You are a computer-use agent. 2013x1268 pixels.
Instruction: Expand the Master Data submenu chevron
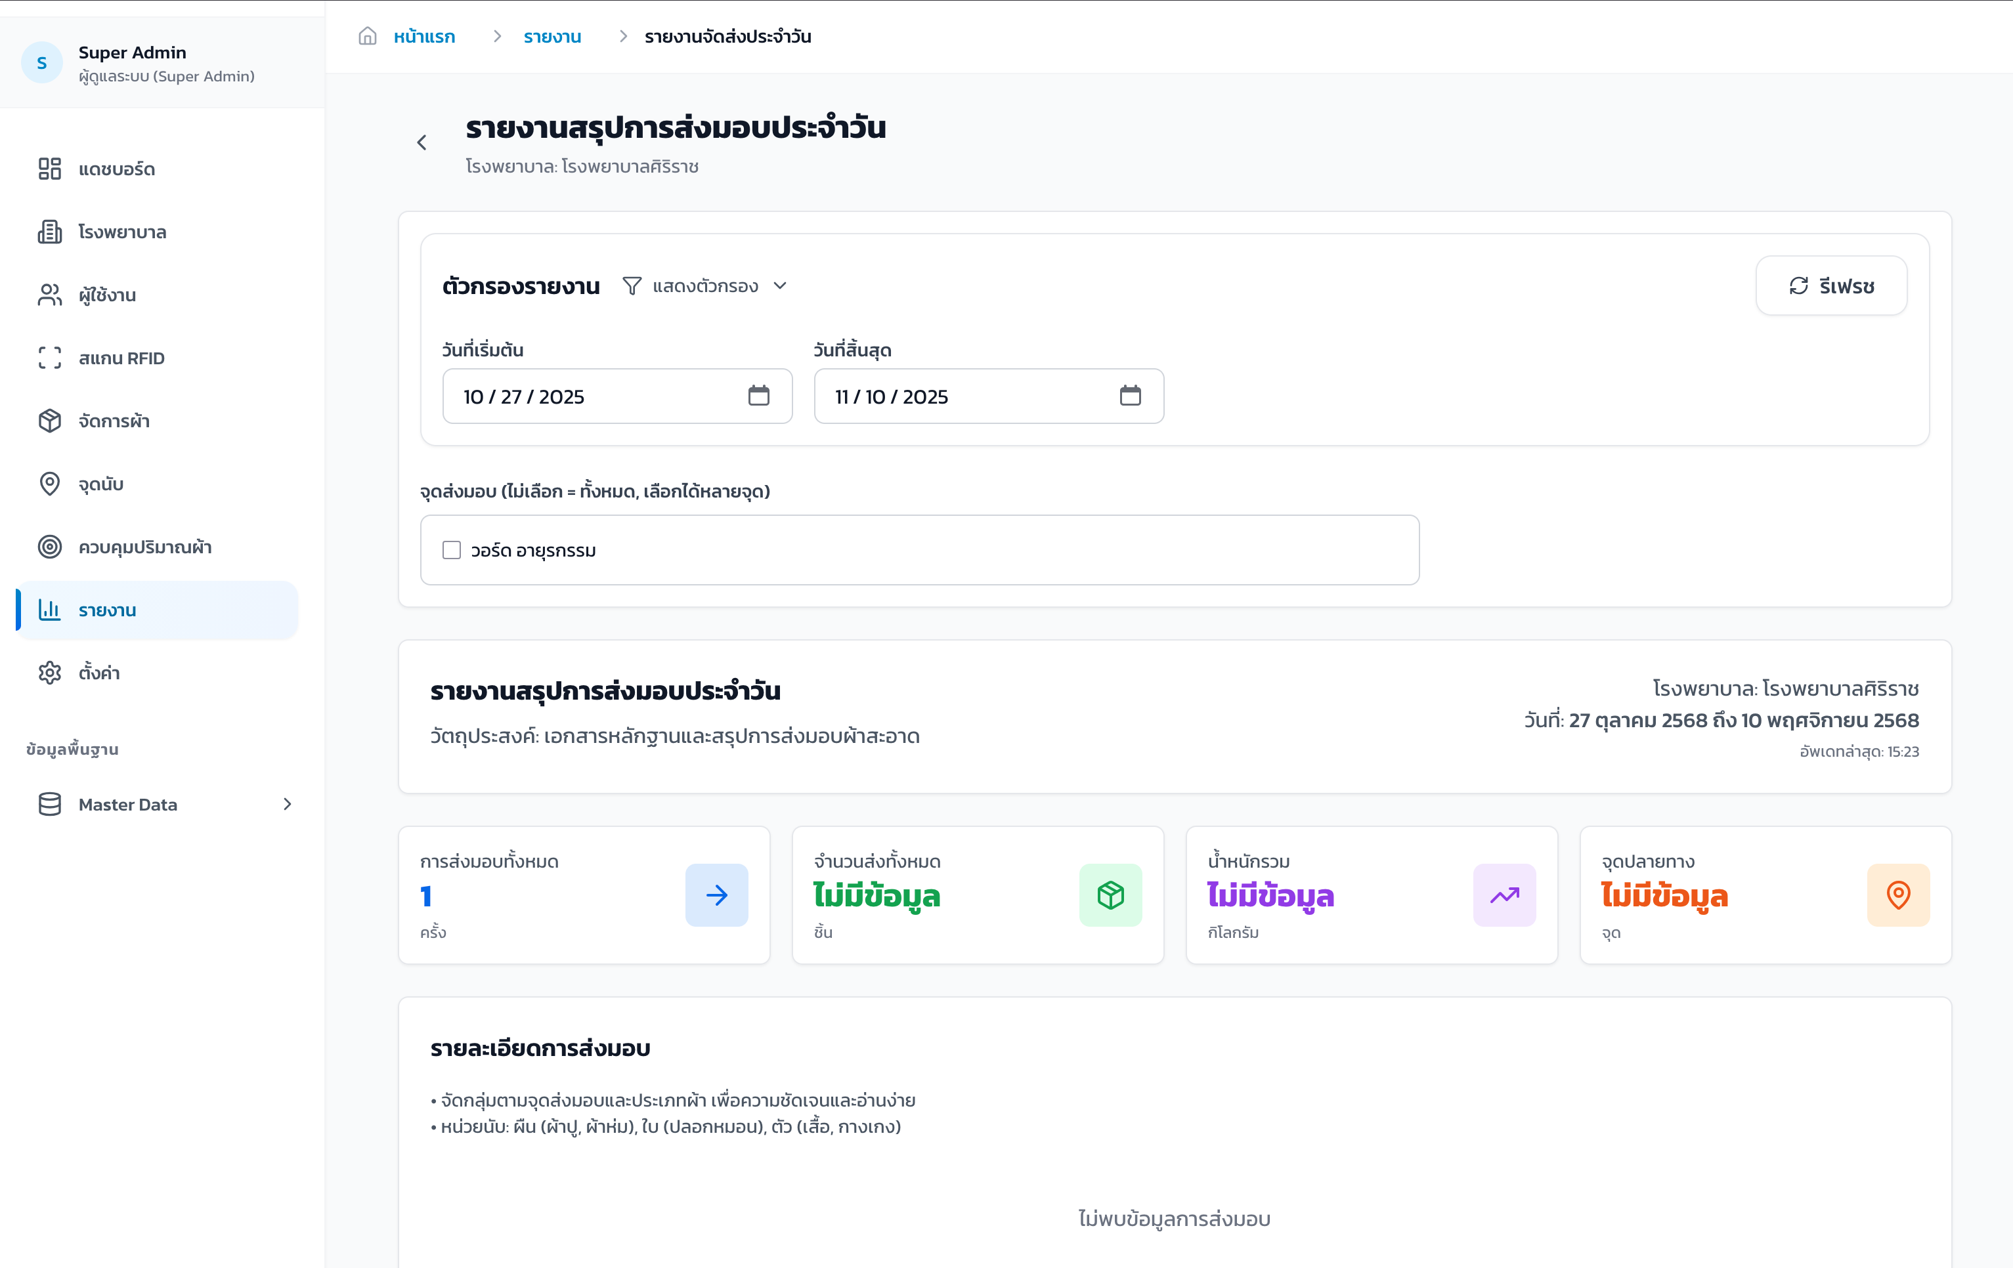pos(287,804)
